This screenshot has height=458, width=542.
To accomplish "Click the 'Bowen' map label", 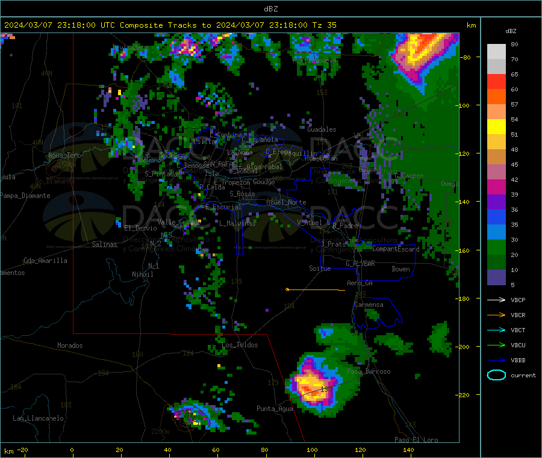I will point(401,269).
